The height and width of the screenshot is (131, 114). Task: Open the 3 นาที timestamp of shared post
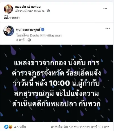pyautogui.click(x=20, y=40)
